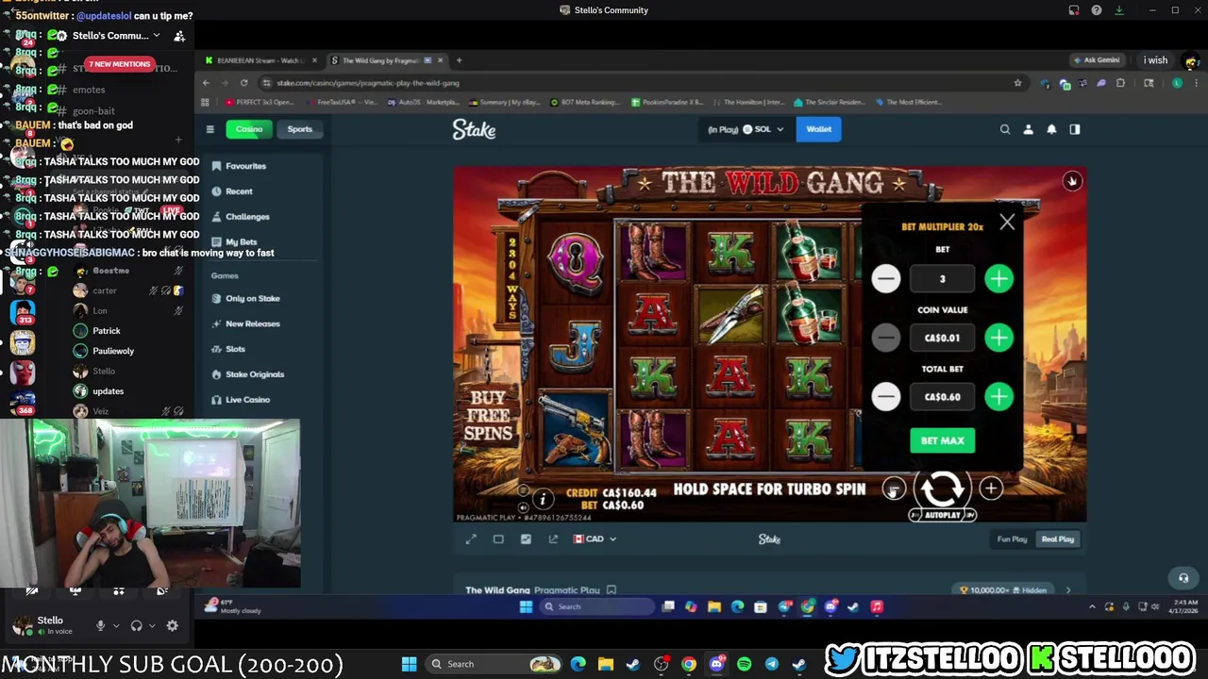Open Challenges in Stake sidebar
This screenshot has width=1208, height=679.
point(247,217)
